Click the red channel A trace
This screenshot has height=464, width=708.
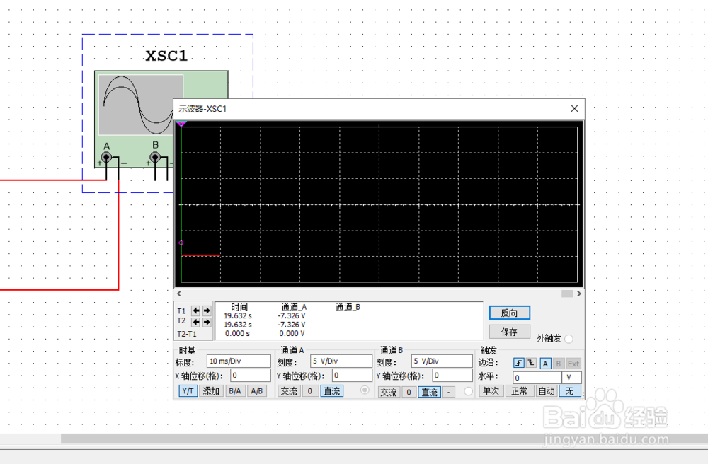200,255
